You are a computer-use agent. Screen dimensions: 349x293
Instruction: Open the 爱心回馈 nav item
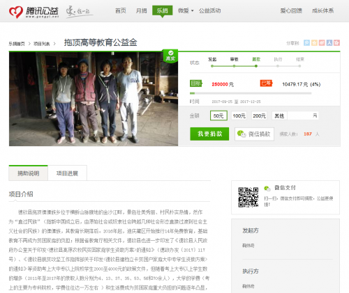(291, 10)
